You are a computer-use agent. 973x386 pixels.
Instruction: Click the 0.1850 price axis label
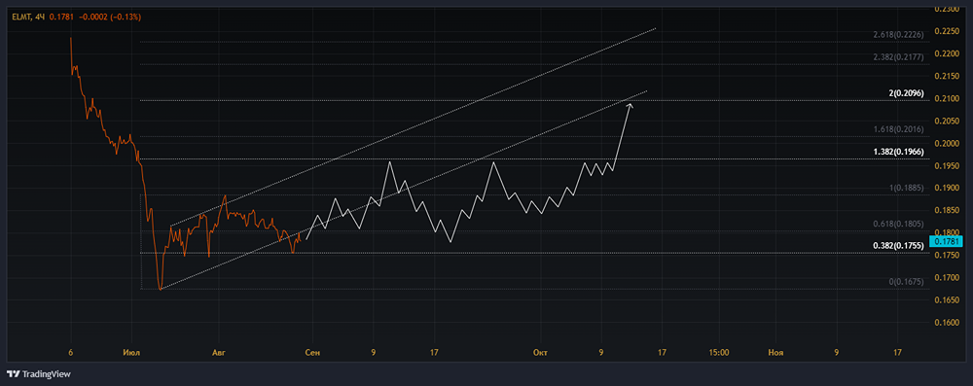946,210
